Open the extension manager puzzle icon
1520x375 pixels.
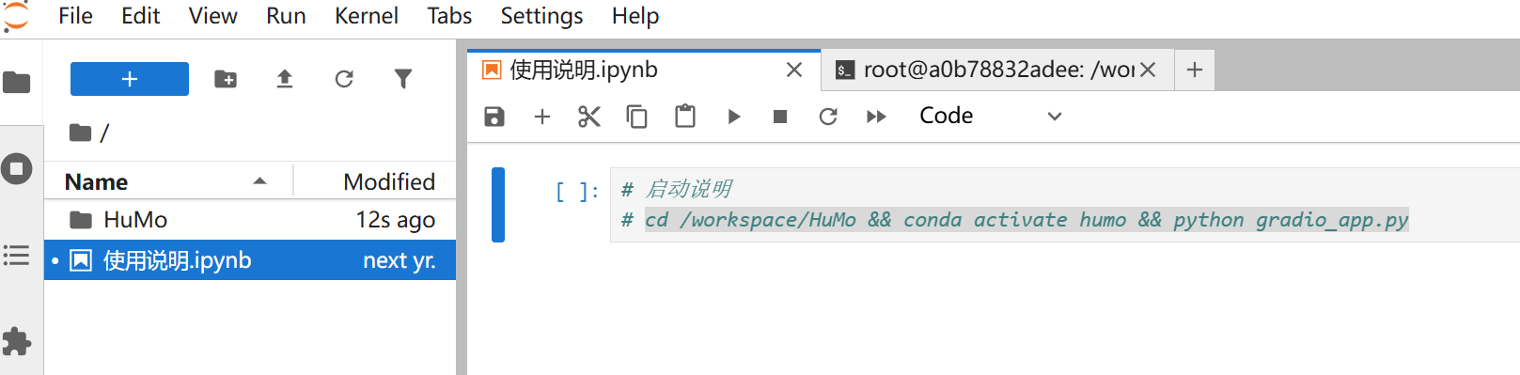click(17, 341)
